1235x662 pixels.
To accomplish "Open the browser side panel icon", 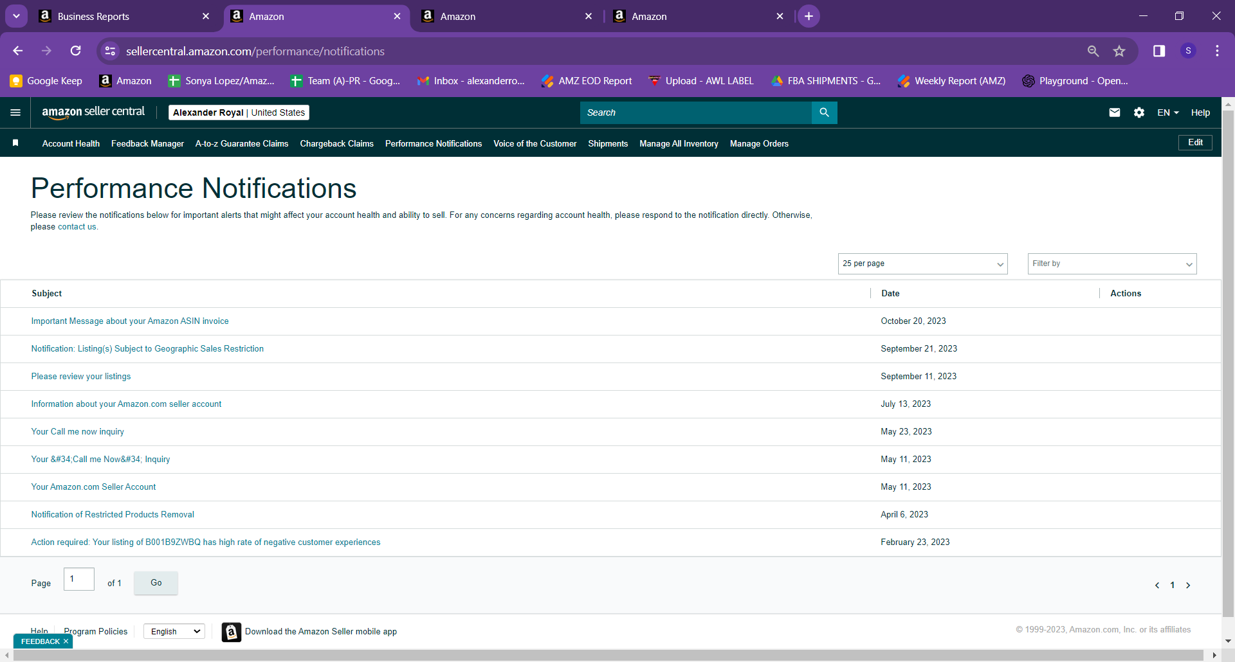I will tap(1159, 51).
